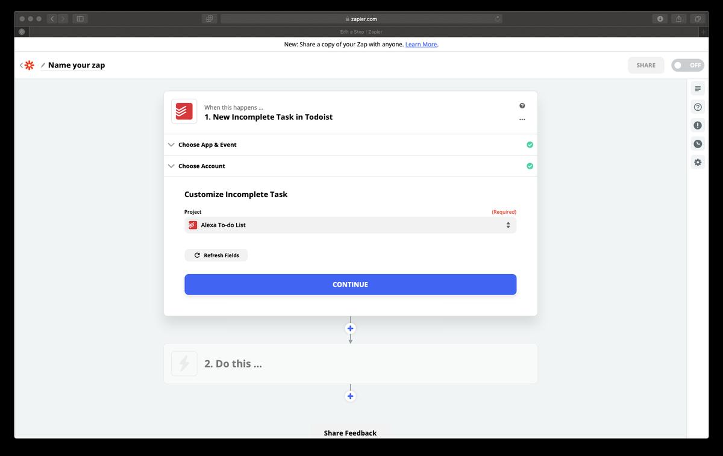Open the help question mark in sidebar
Screen dimensions: 723x456
tap(698, 107)
